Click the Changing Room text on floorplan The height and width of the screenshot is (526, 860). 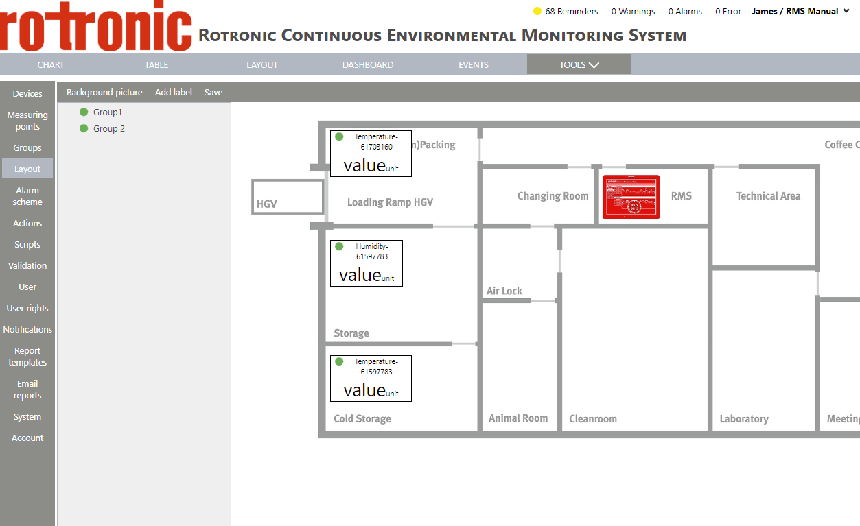[553, 196]
